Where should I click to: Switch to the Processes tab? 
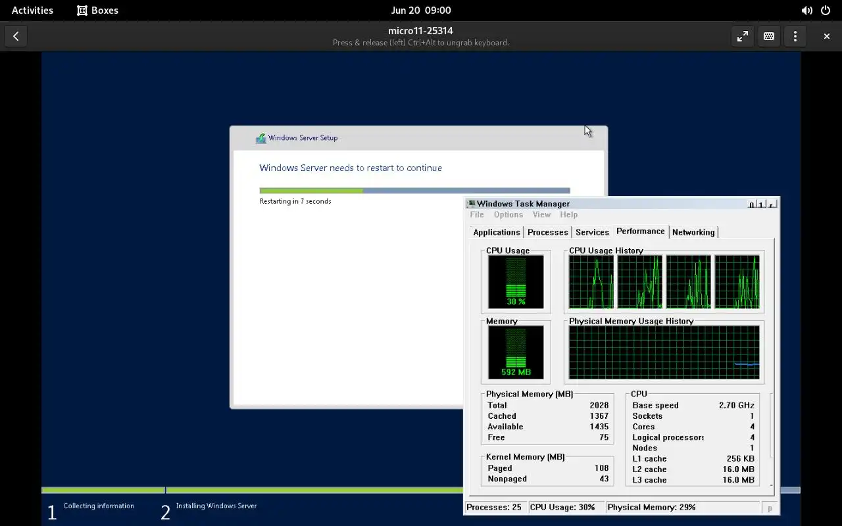coord(547,232)
